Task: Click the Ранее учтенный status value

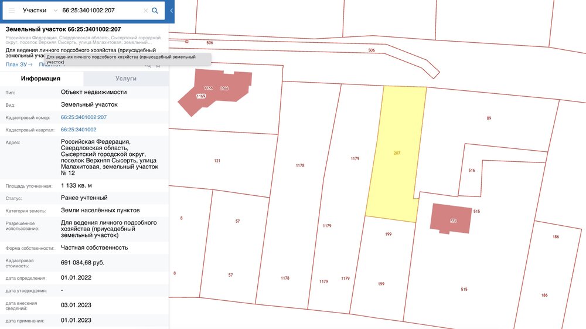Action: (x=84, y=198)
